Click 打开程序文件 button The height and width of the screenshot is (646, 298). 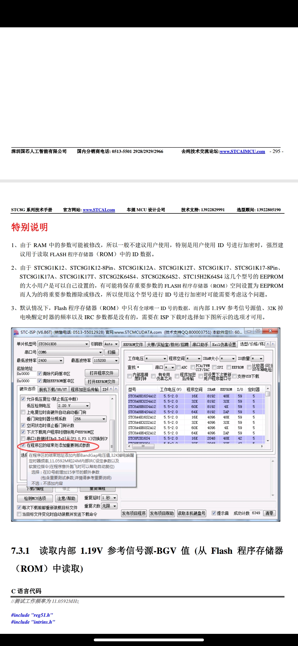click(102, 373)
